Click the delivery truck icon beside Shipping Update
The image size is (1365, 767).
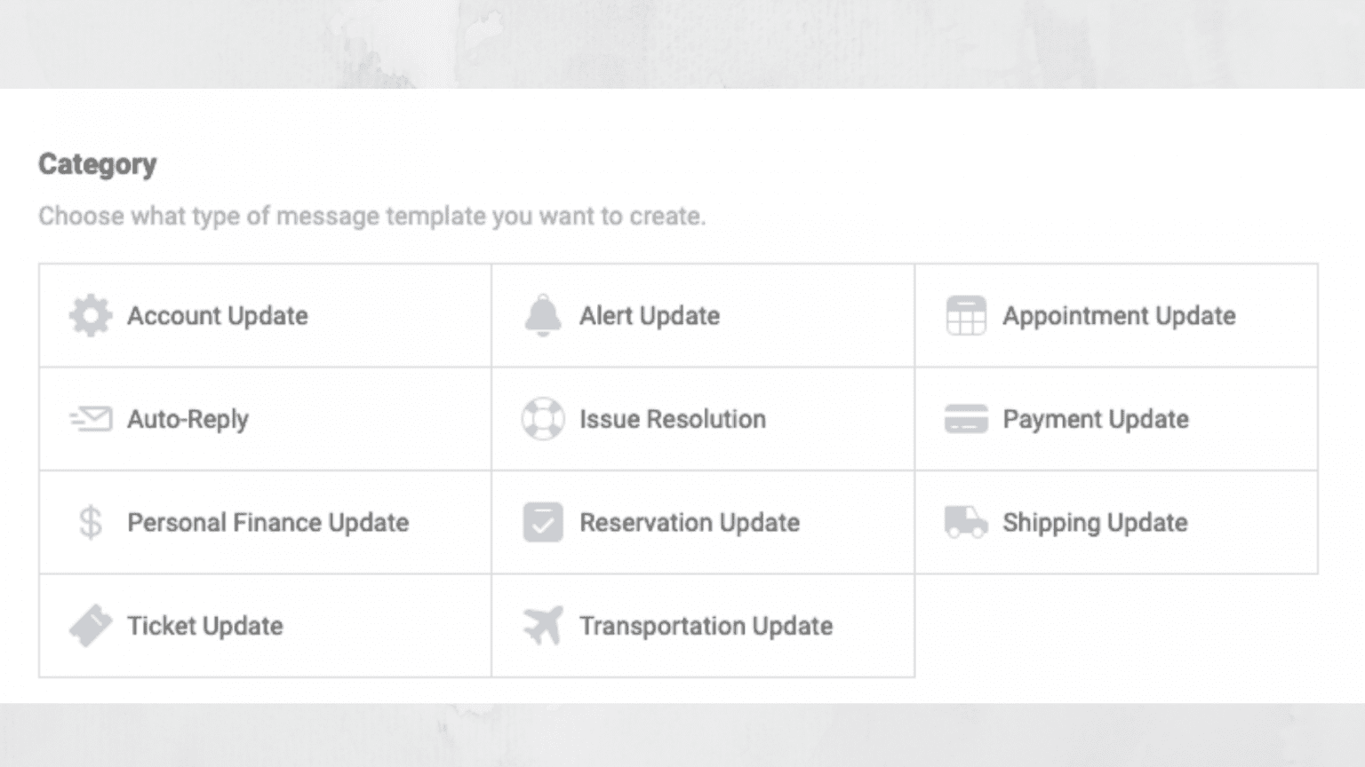pos(966,522)
